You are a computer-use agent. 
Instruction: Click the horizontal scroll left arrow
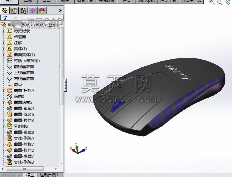tap(2, 169)
